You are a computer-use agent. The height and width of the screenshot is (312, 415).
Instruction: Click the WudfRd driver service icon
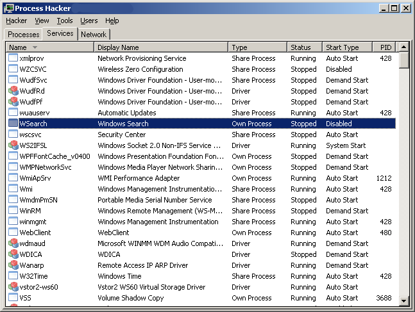coord(13,91)
